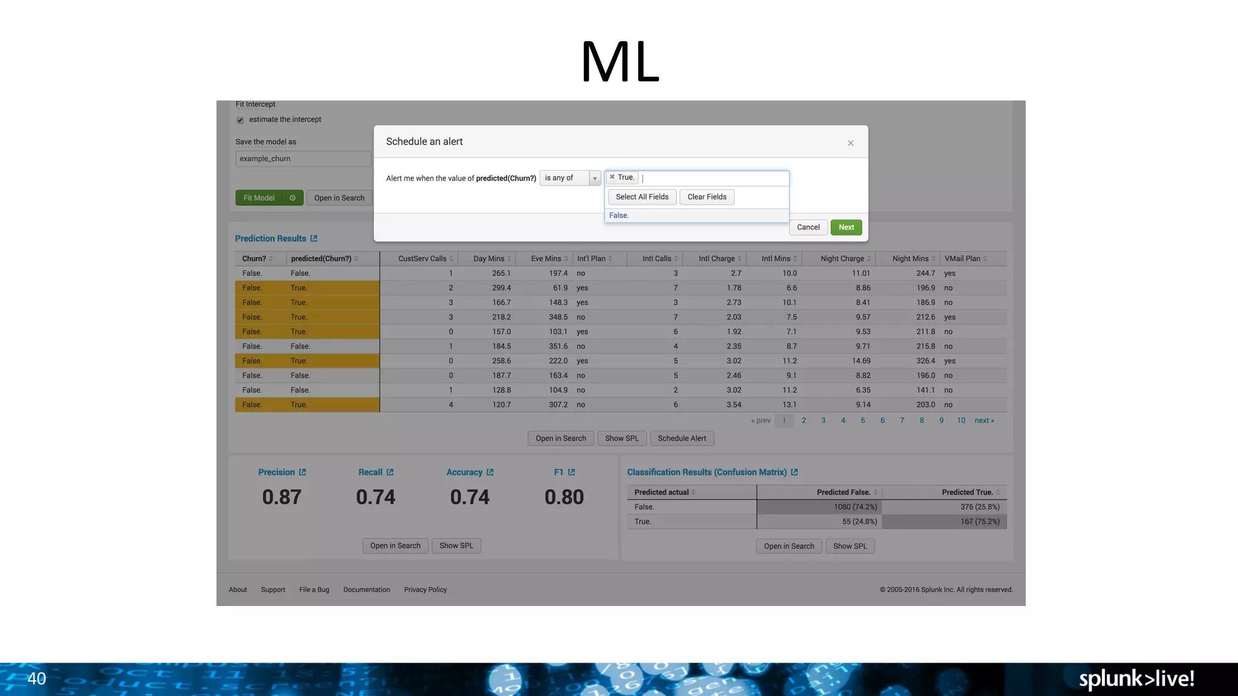Click the Select All Fields button
The height and width of the screenshot is (696, 1238).
click(x=642, y=197)
